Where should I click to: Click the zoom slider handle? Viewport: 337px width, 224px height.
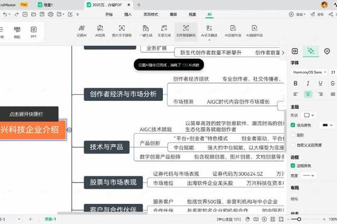pyautogui.click(x=299, y=219)
